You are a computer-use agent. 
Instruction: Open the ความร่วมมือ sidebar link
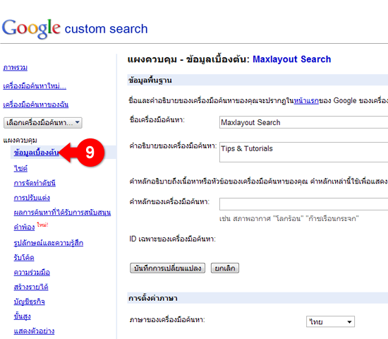(32, 273)
